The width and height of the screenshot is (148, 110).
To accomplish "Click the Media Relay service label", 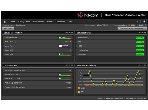I will 83,50.
